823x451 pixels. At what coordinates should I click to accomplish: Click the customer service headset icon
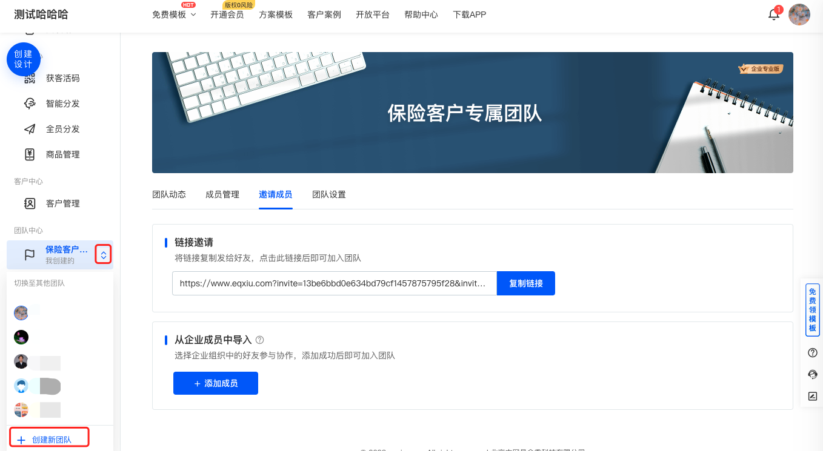pos(813,375)
